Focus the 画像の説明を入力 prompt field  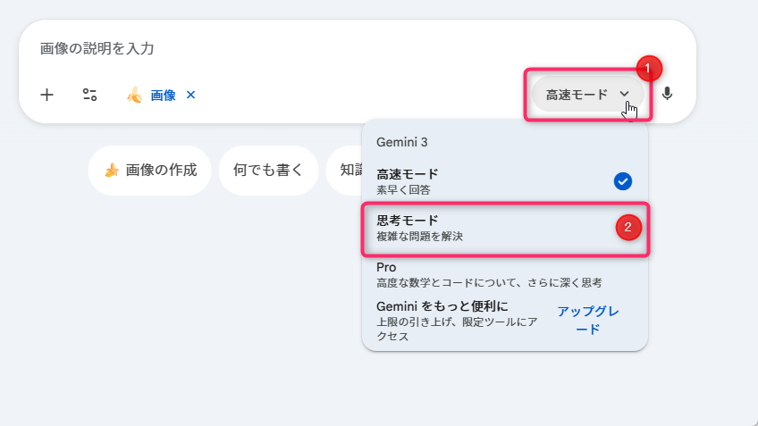(x=268, y=48)
